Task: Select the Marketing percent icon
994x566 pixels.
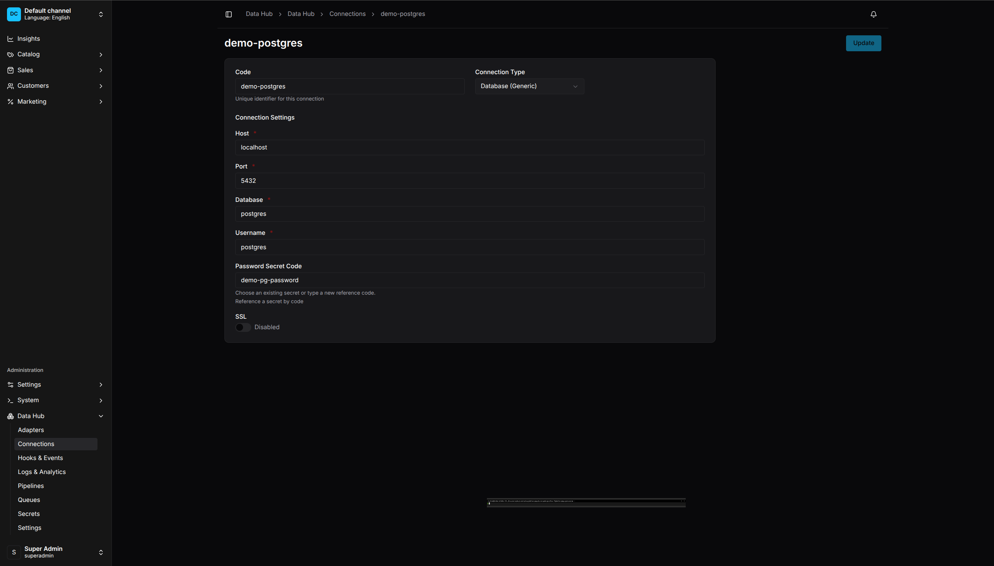Action: pos(10,101)
